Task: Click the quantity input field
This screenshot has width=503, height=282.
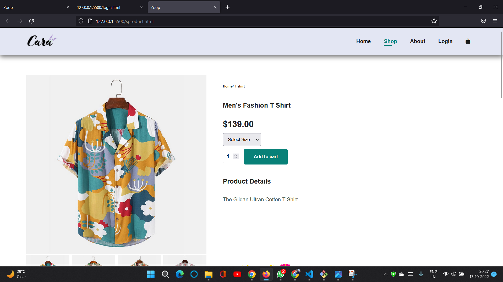Action: pyautogui.click(x=228, y=156)
